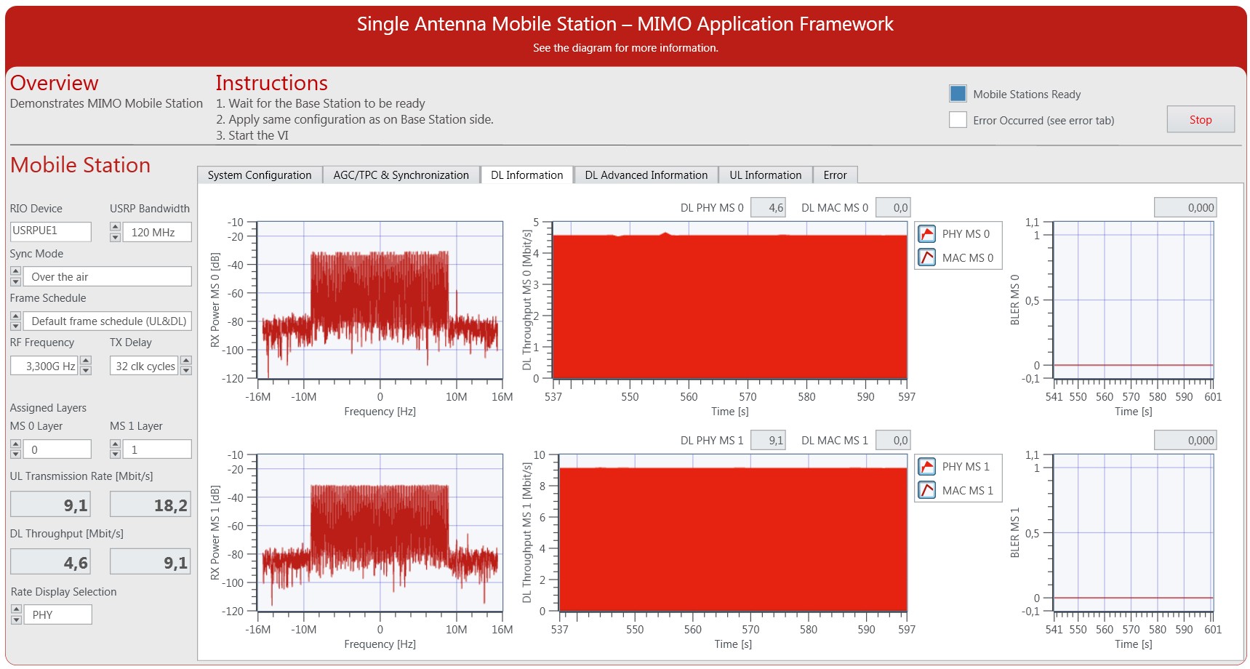
Task: Toggle the Mobile Stations Ready indicator
Action: 958,93
